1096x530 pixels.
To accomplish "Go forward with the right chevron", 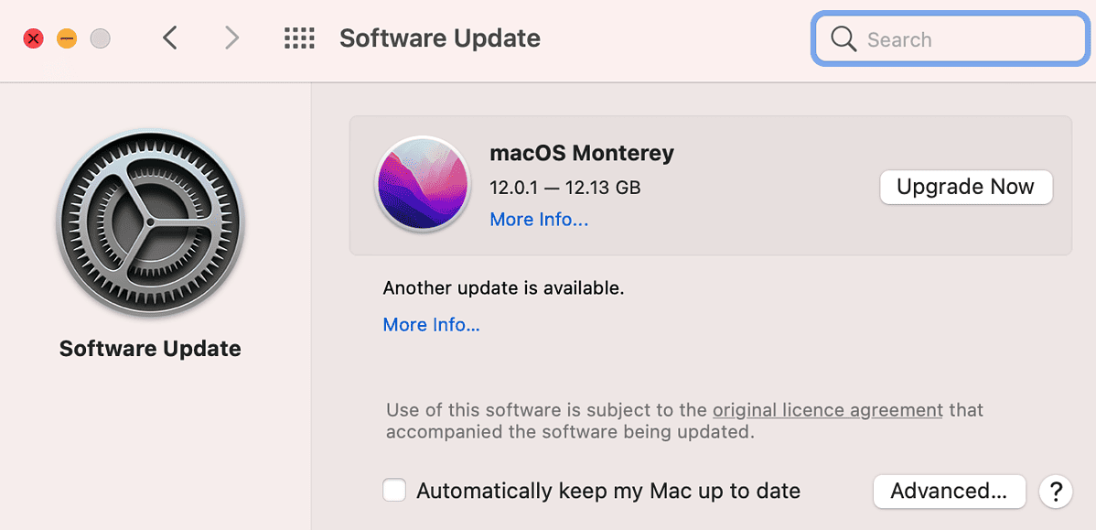I will [232, 38].
